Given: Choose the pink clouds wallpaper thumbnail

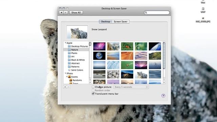Looking at the screenshot, I should pos(141,56).
